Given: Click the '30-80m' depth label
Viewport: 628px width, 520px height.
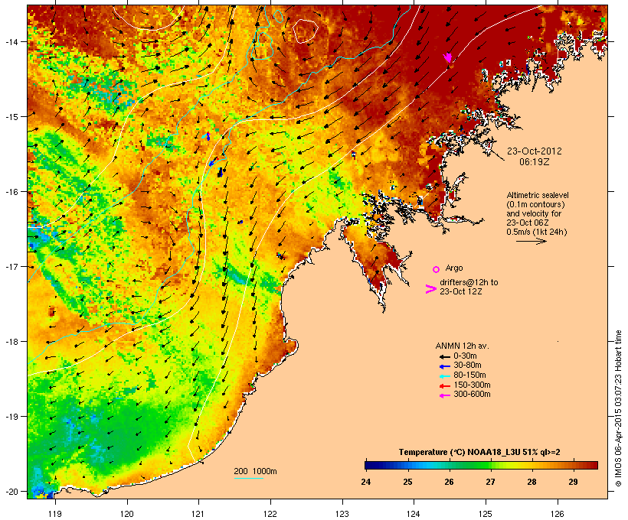Looking at the screenshot, I should tap(467, 366).
